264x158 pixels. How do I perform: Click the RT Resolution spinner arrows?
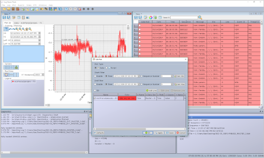tap(43, 75)
